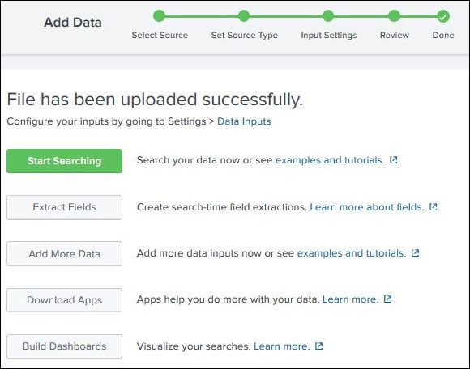Open examples and tutorials link beside Add More Data
470x369 pixels.
point(352,253)
